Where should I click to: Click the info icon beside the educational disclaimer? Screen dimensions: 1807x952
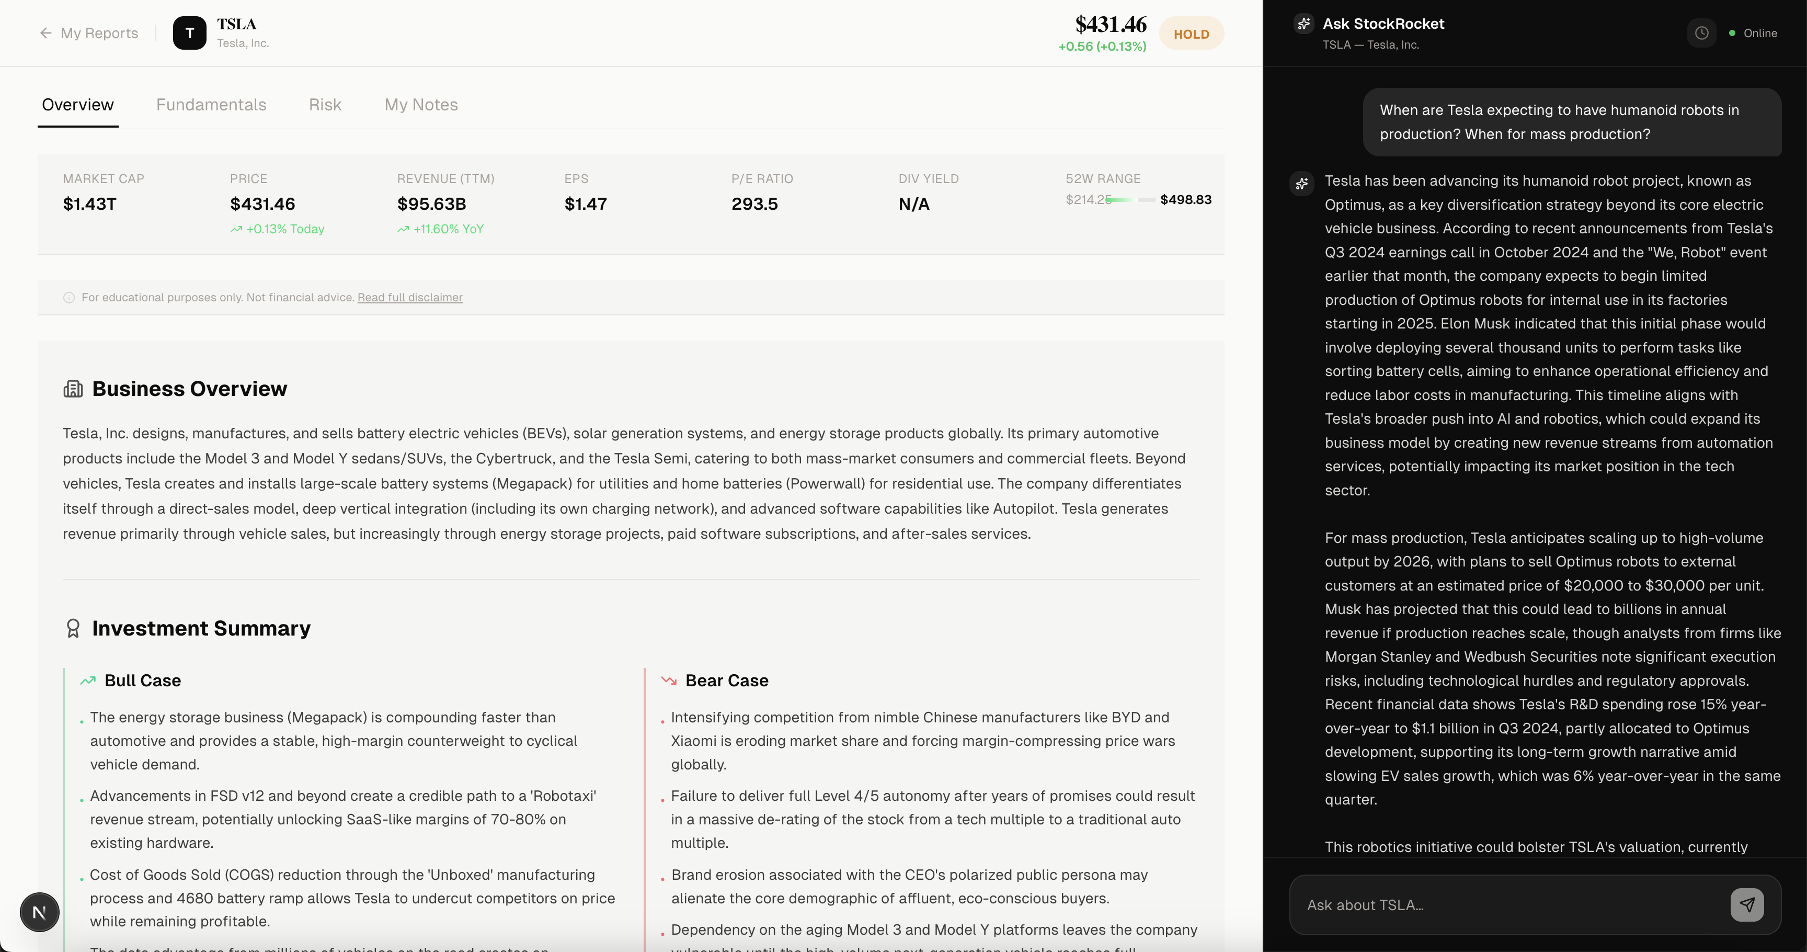point(68,298)
